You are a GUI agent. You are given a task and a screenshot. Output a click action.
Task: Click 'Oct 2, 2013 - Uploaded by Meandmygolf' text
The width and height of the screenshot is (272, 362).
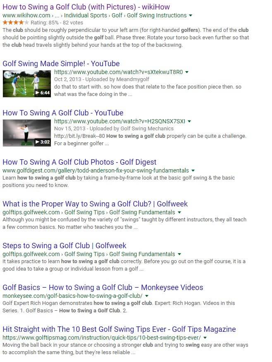[x=102, y=79]
